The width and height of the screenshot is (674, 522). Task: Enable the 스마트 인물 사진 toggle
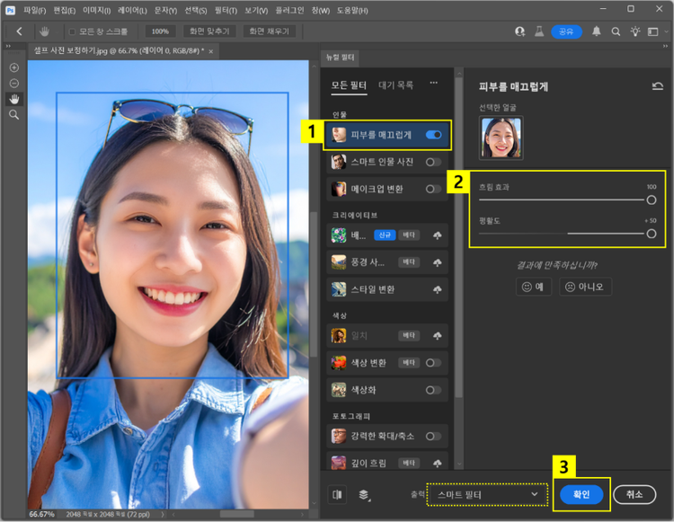433,162
